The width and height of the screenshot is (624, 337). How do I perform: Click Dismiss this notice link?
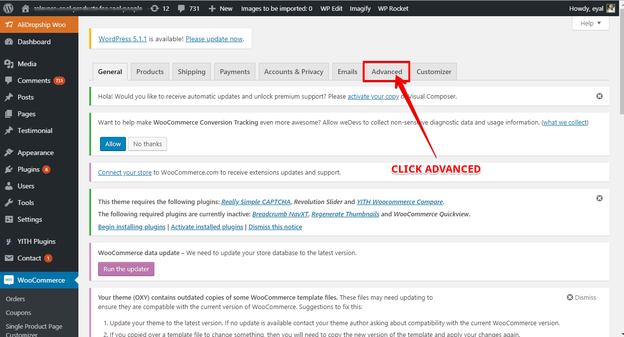(x=275, y=227)
